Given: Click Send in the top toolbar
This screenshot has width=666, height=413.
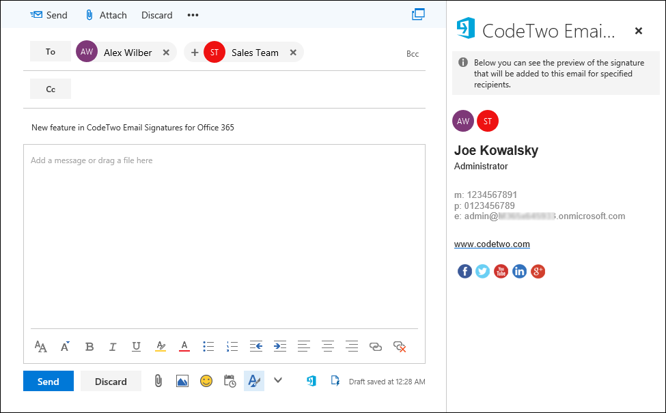Looking at the screenshot, I should tap(48, 15).
